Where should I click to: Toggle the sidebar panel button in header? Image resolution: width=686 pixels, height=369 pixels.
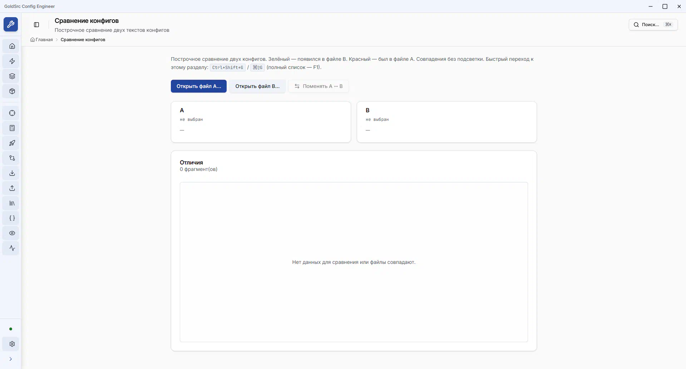[x=36, y=25]
